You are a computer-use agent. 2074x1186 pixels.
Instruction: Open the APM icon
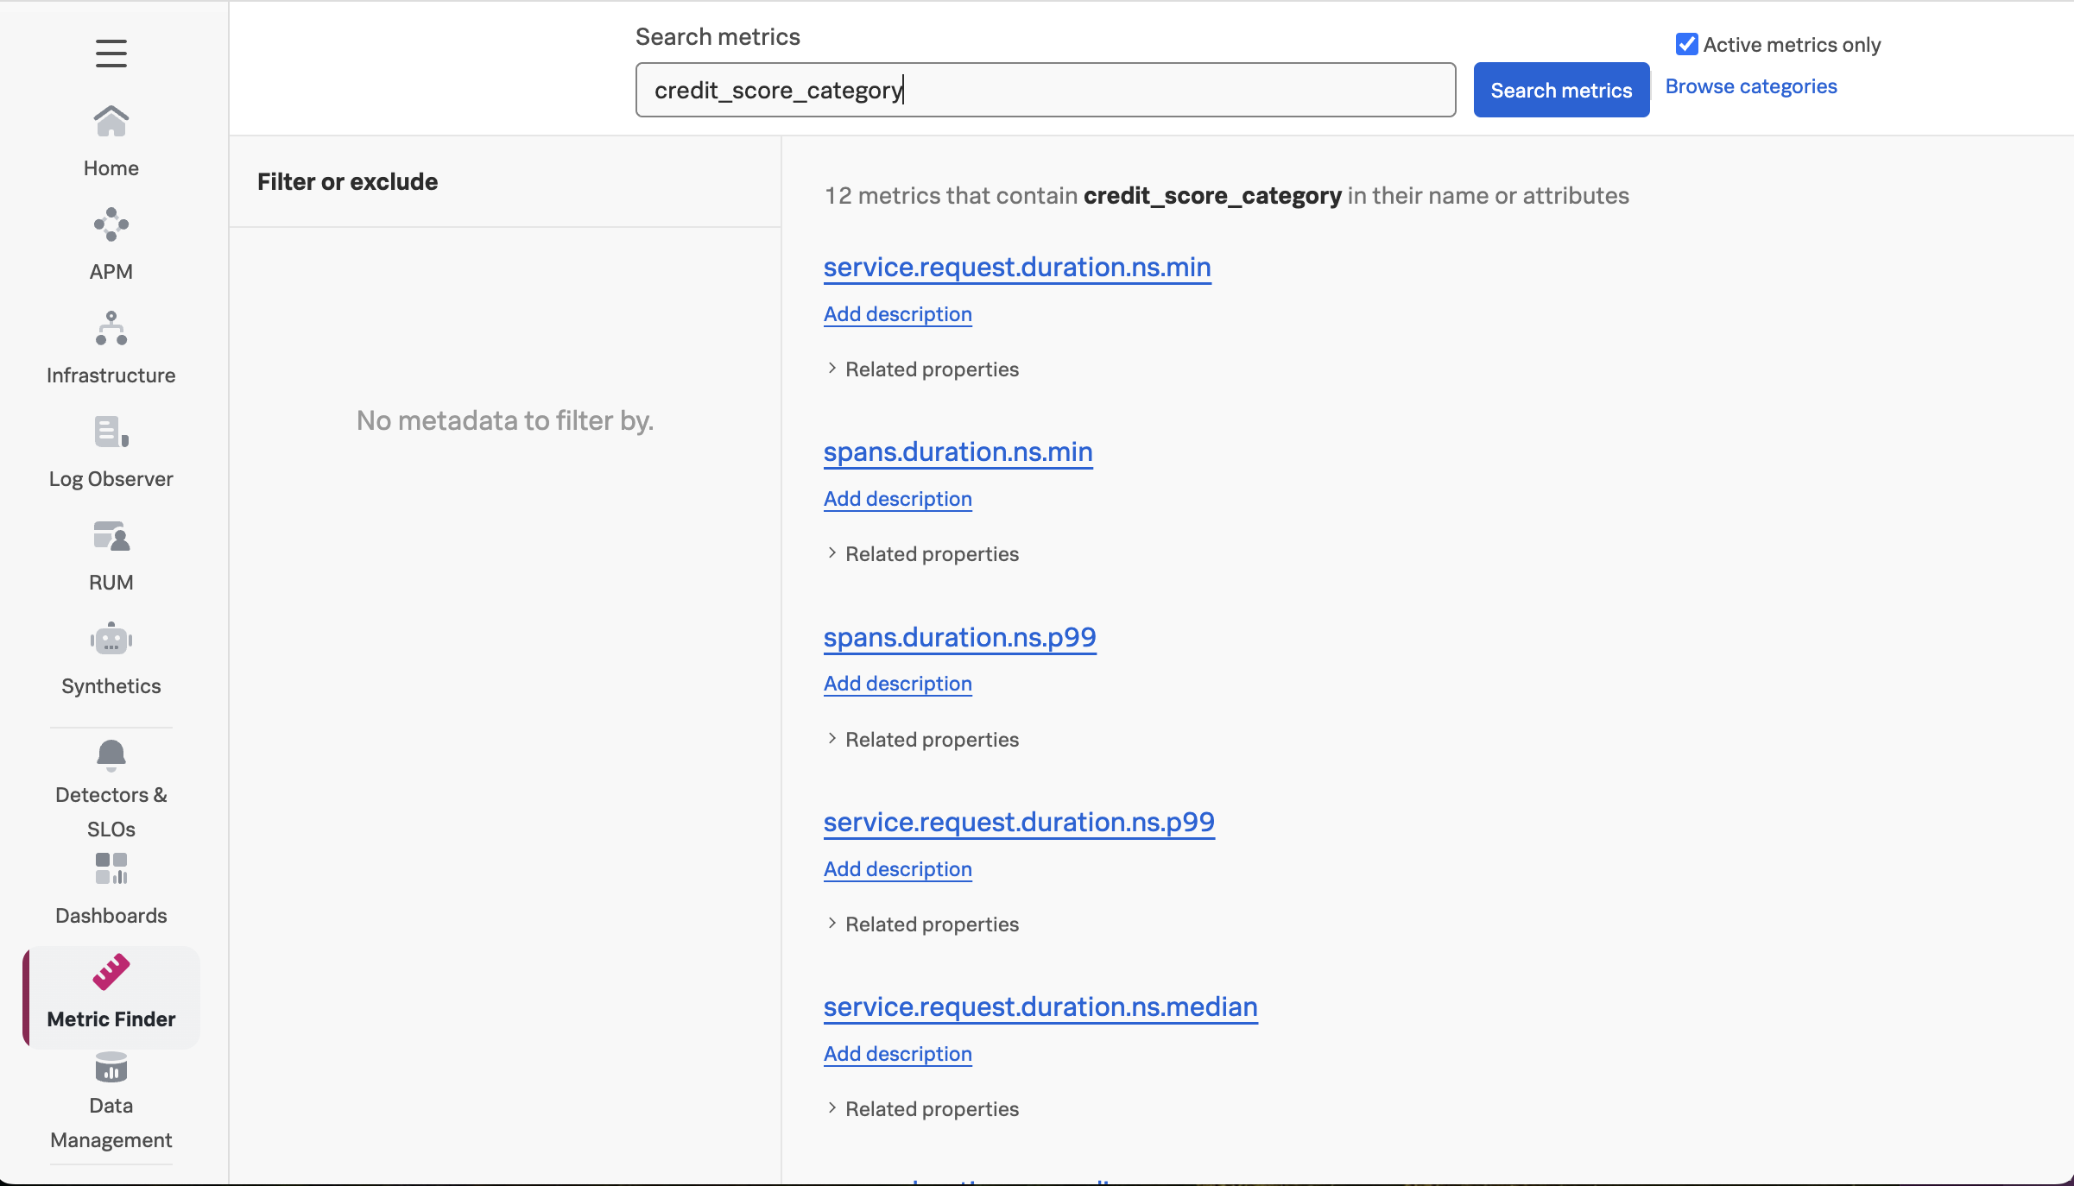tap(111, 224)
